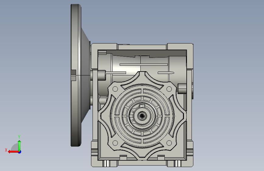Viewport: 264px width, 171px height.
Task: Click the blue Z axis dot of the triad
Action: coord(20,152)
